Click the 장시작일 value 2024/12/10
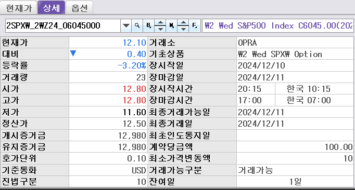355x190 pixels. [x=261, y=65]
